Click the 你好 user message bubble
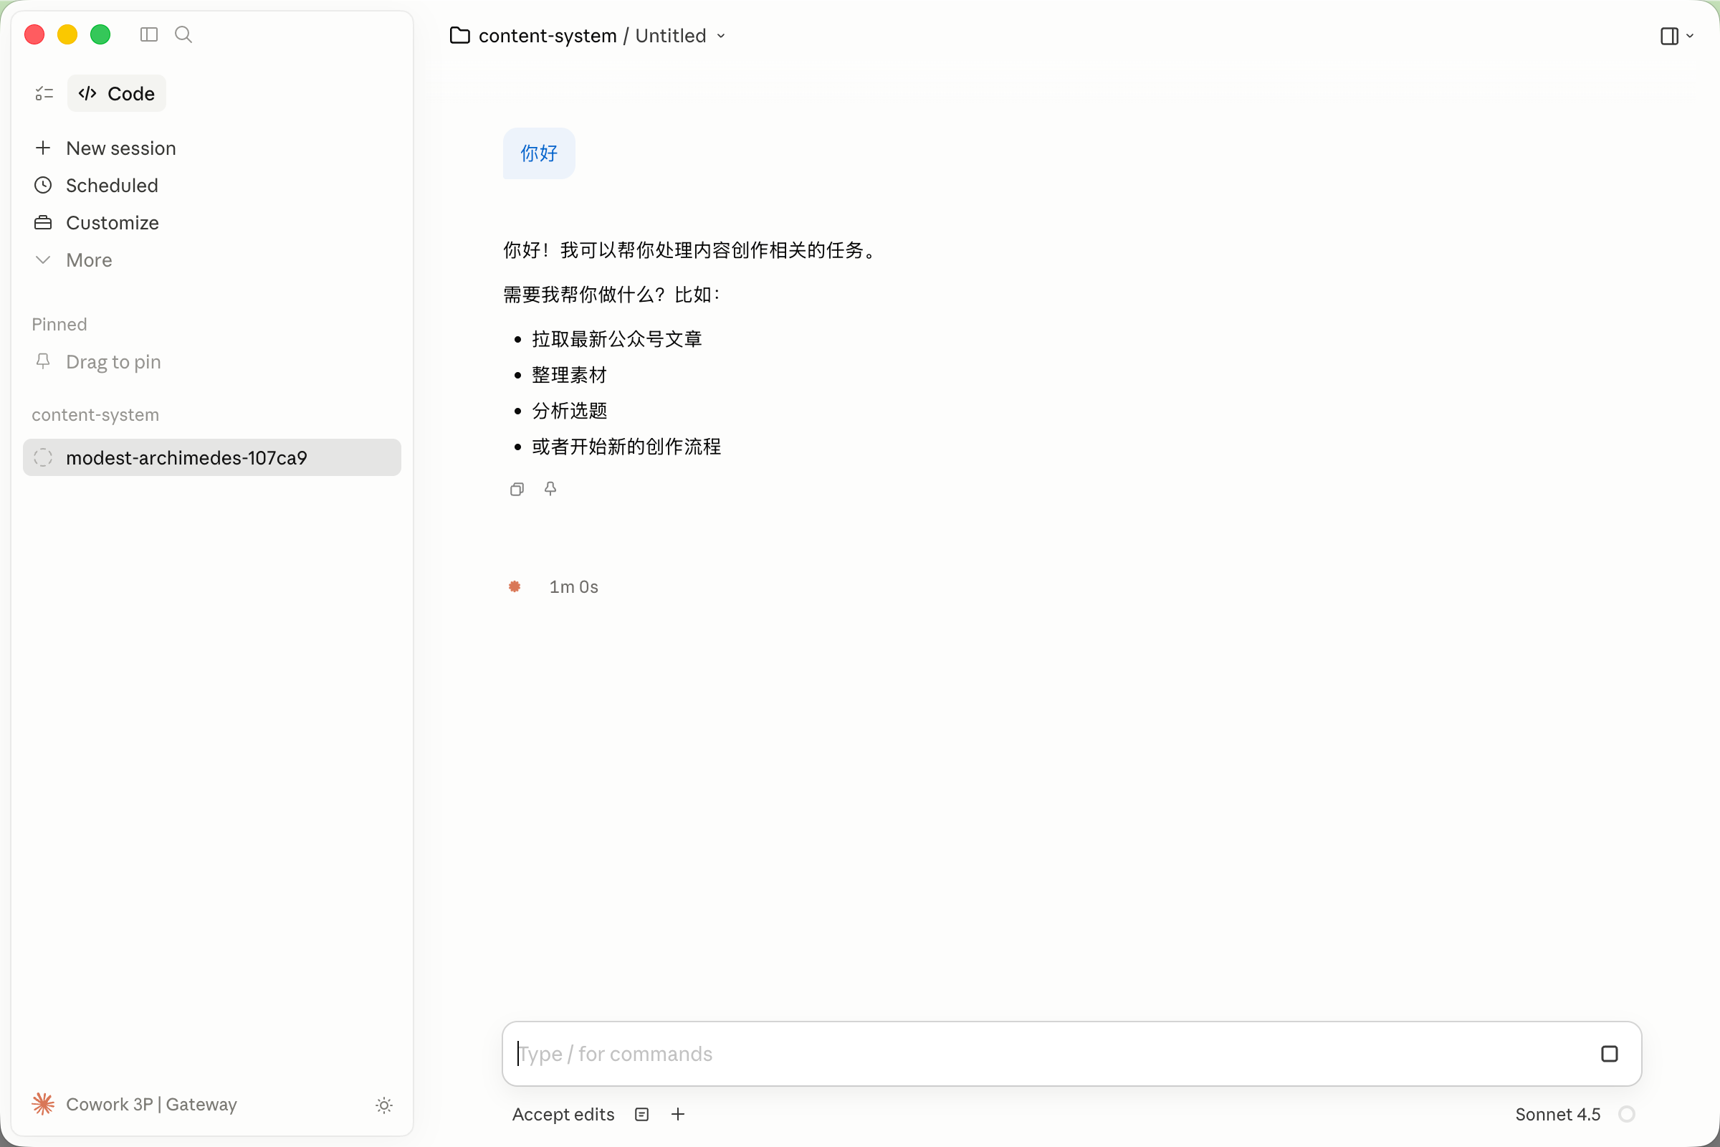Viewport: 1720px width, 1147px height. pyautogui.click(x=539, y=153)
